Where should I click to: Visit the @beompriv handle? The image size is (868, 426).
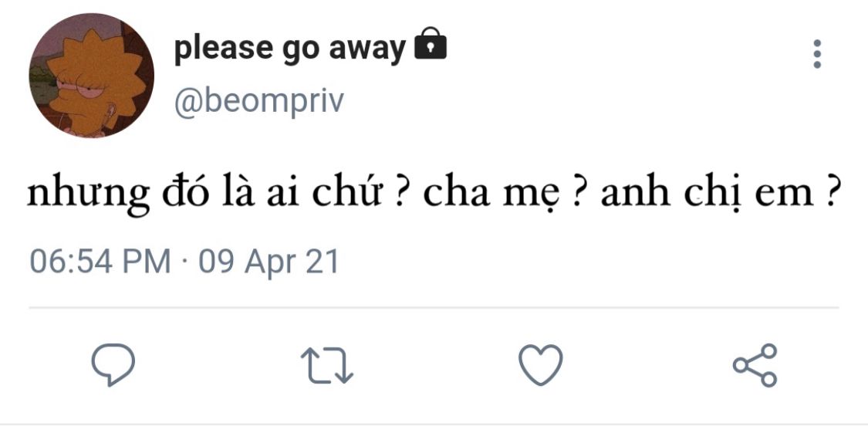pyautogui.click(x=259, y=101)
